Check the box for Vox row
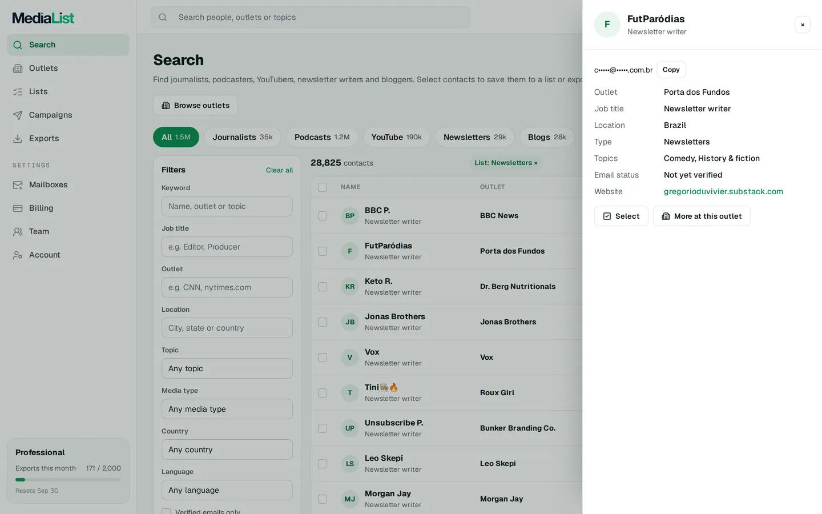822x514 pixels. [x=323, y=358]
